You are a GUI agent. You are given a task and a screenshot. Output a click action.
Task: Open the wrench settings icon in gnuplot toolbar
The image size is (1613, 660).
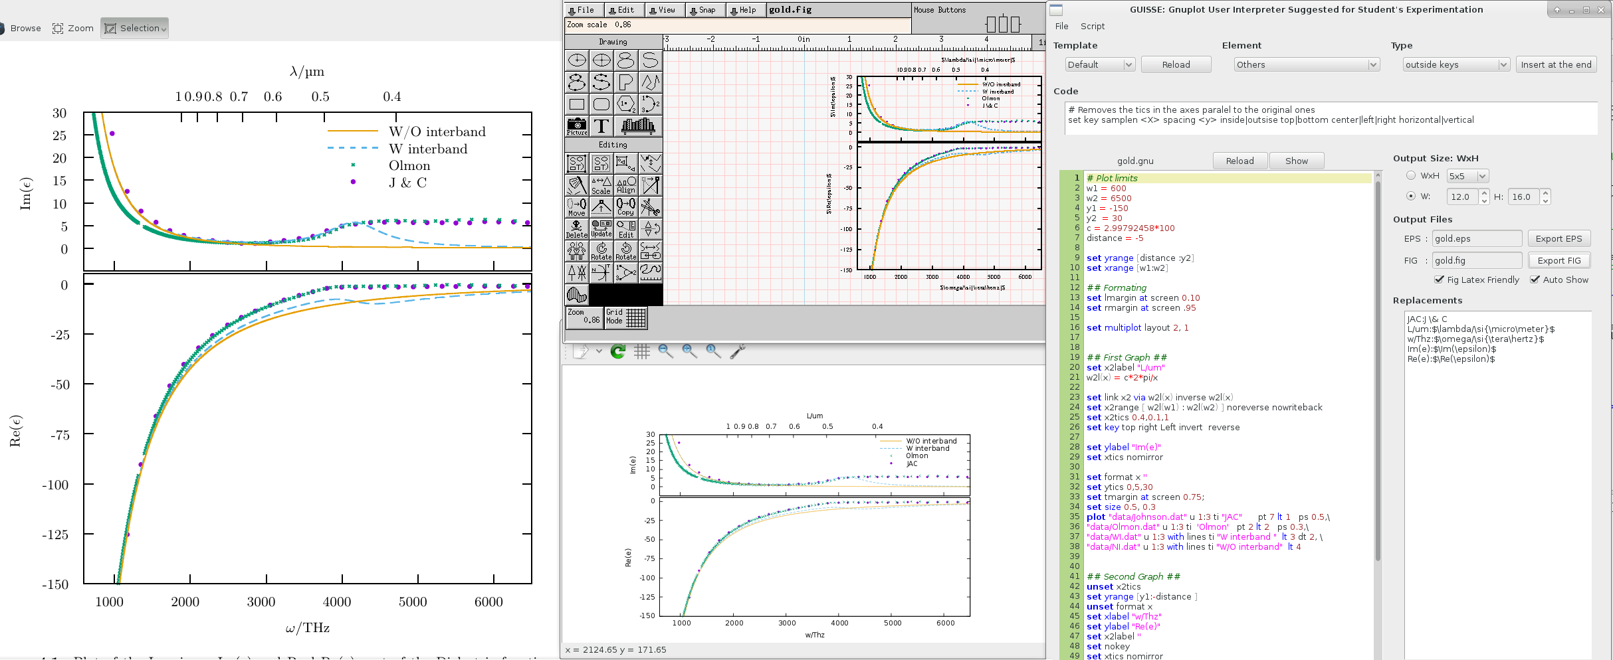[x=737, y=351]
